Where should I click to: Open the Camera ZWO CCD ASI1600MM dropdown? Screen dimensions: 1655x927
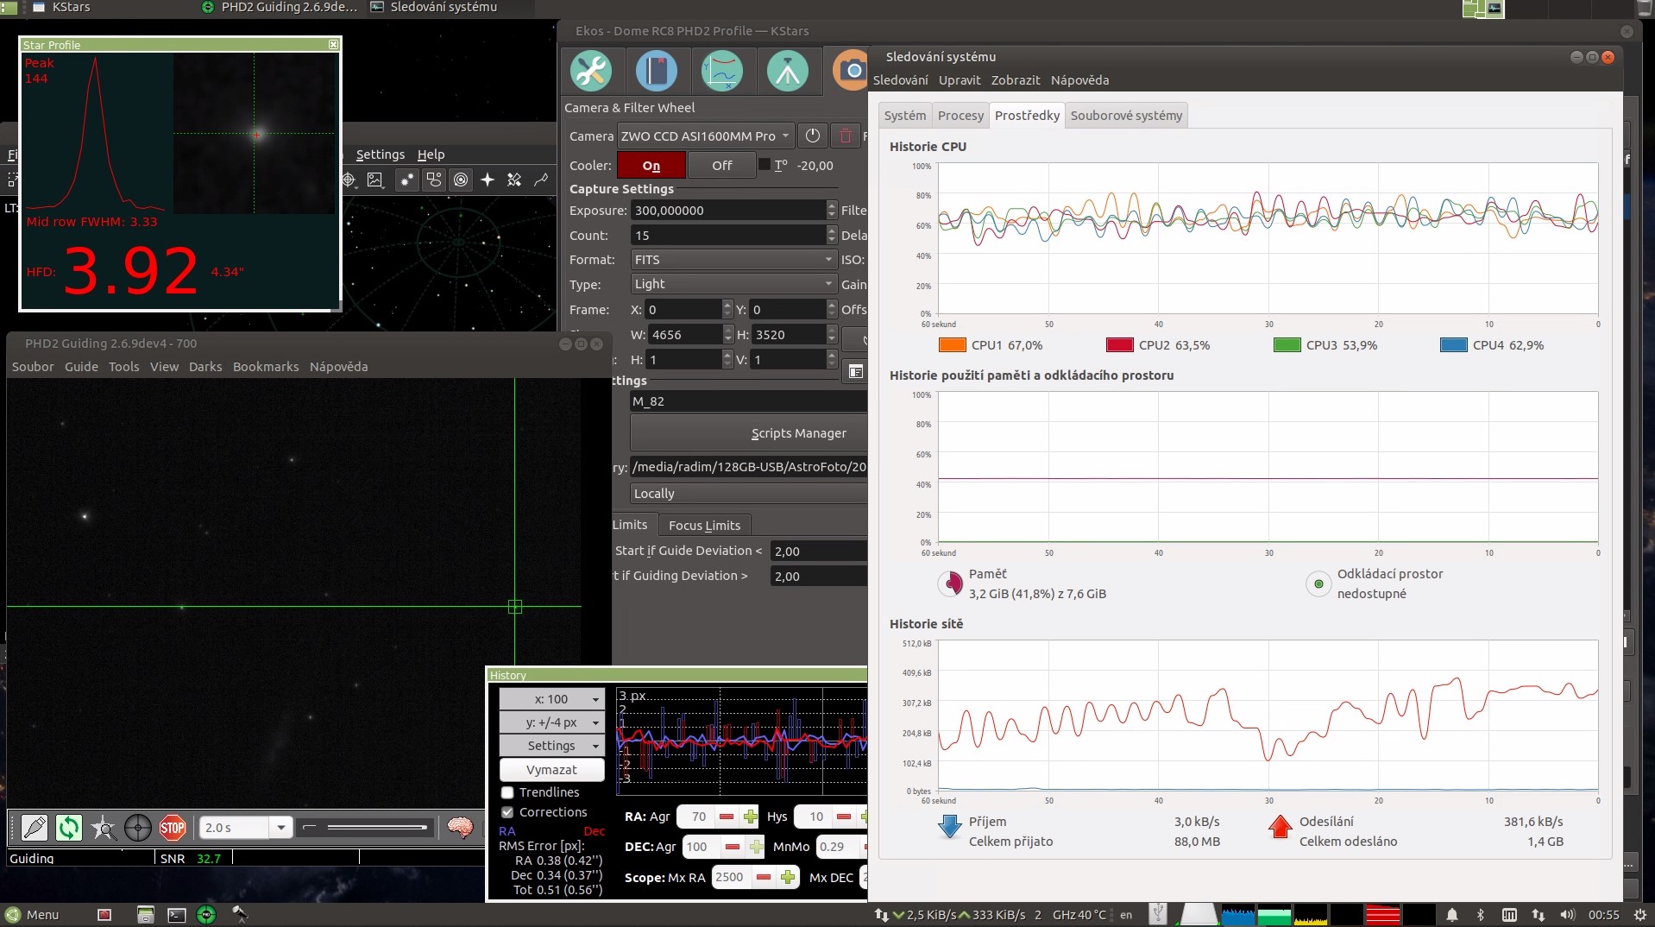[x=705, y=136]
